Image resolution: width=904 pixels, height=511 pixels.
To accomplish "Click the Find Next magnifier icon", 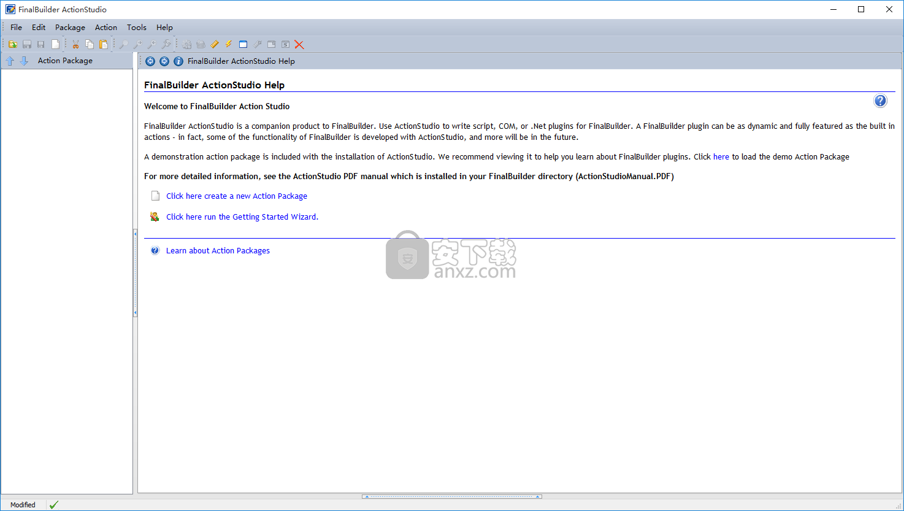I will [x=137, y=44].
